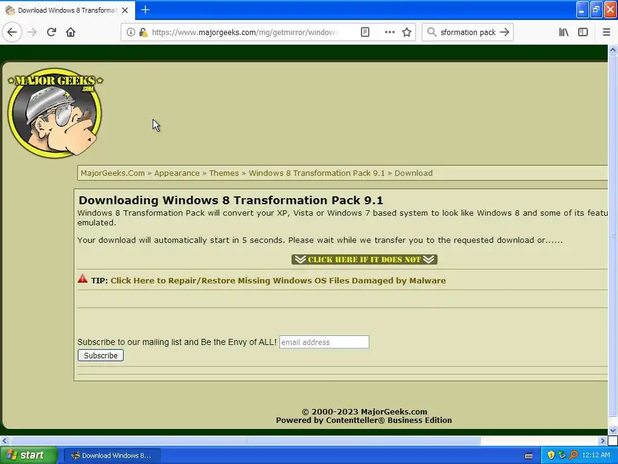The image size is (618, 464).
Task: Open the Themes breadcrumb link
Action: tap(224, 173)
